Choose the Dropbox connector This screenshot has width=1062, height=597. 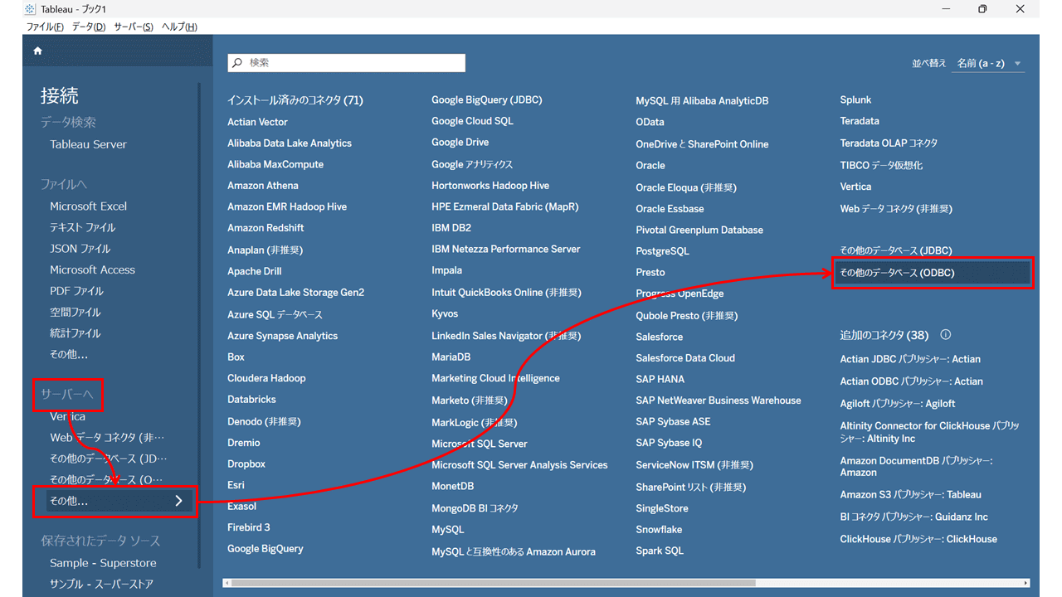(x=246, y=464)
